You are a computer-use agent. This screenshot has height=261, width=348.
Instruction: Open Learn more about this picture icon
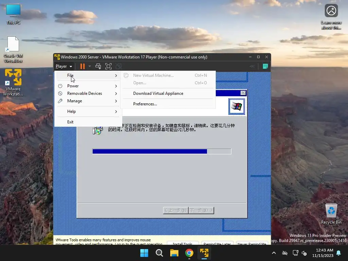tap(331, 17)
